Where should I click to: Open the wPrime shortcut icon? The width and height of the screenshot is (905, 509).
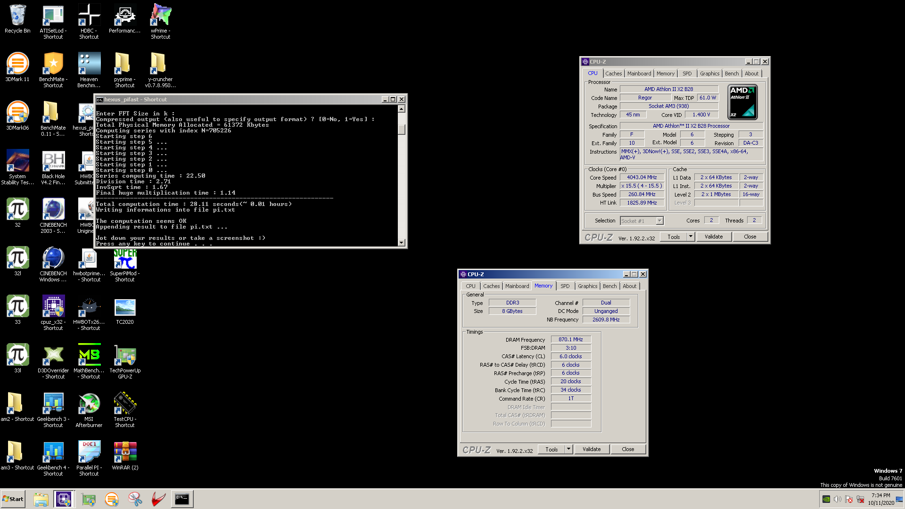pos(161,21)
